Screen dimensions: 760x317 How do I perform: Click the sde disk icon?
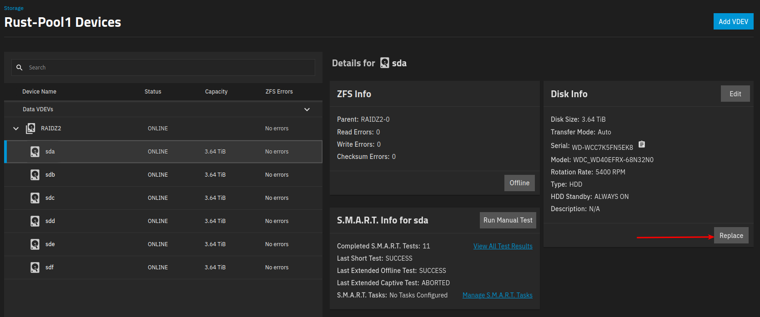click(x=35, y=244)
